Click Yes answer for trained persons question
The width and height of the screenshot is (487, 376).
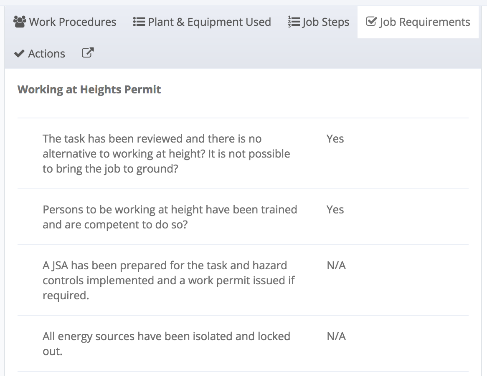pyautogui.click(x=335, y=210)
